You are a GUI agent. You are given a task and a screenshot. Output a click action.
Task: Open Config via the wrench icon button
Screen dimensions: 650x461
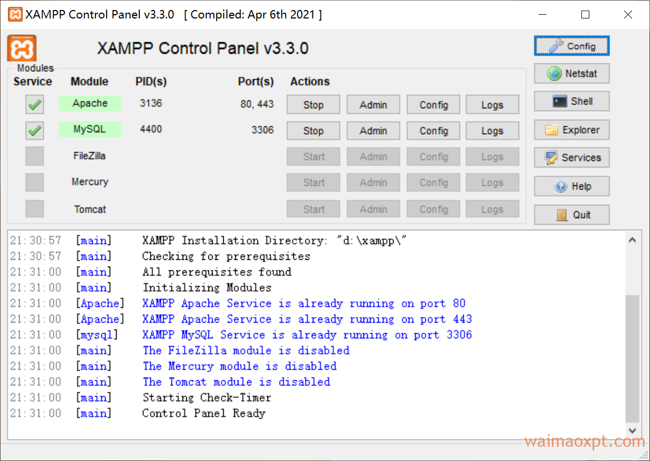[x=556, y=46]
